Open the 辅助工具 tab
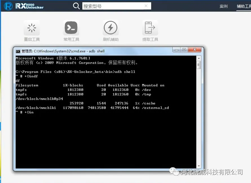 pyautogui.click(x=244, y=6)
